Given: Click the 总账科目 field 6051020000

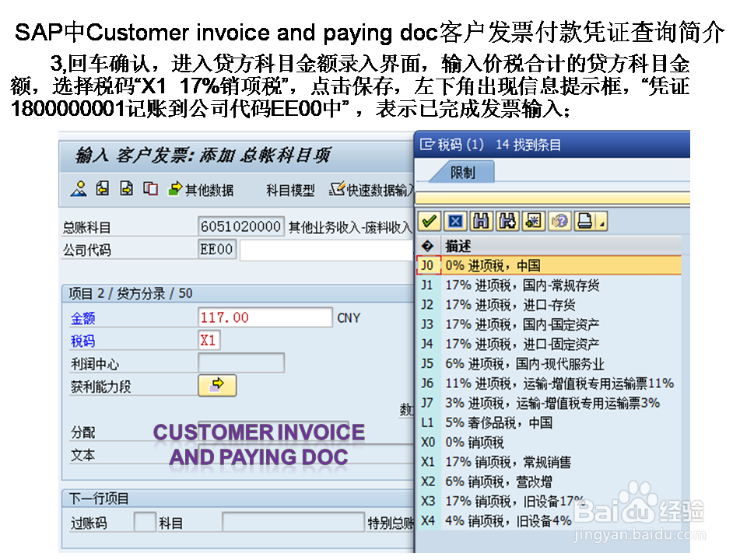Looking at the screenshot, I should point(240,226).
